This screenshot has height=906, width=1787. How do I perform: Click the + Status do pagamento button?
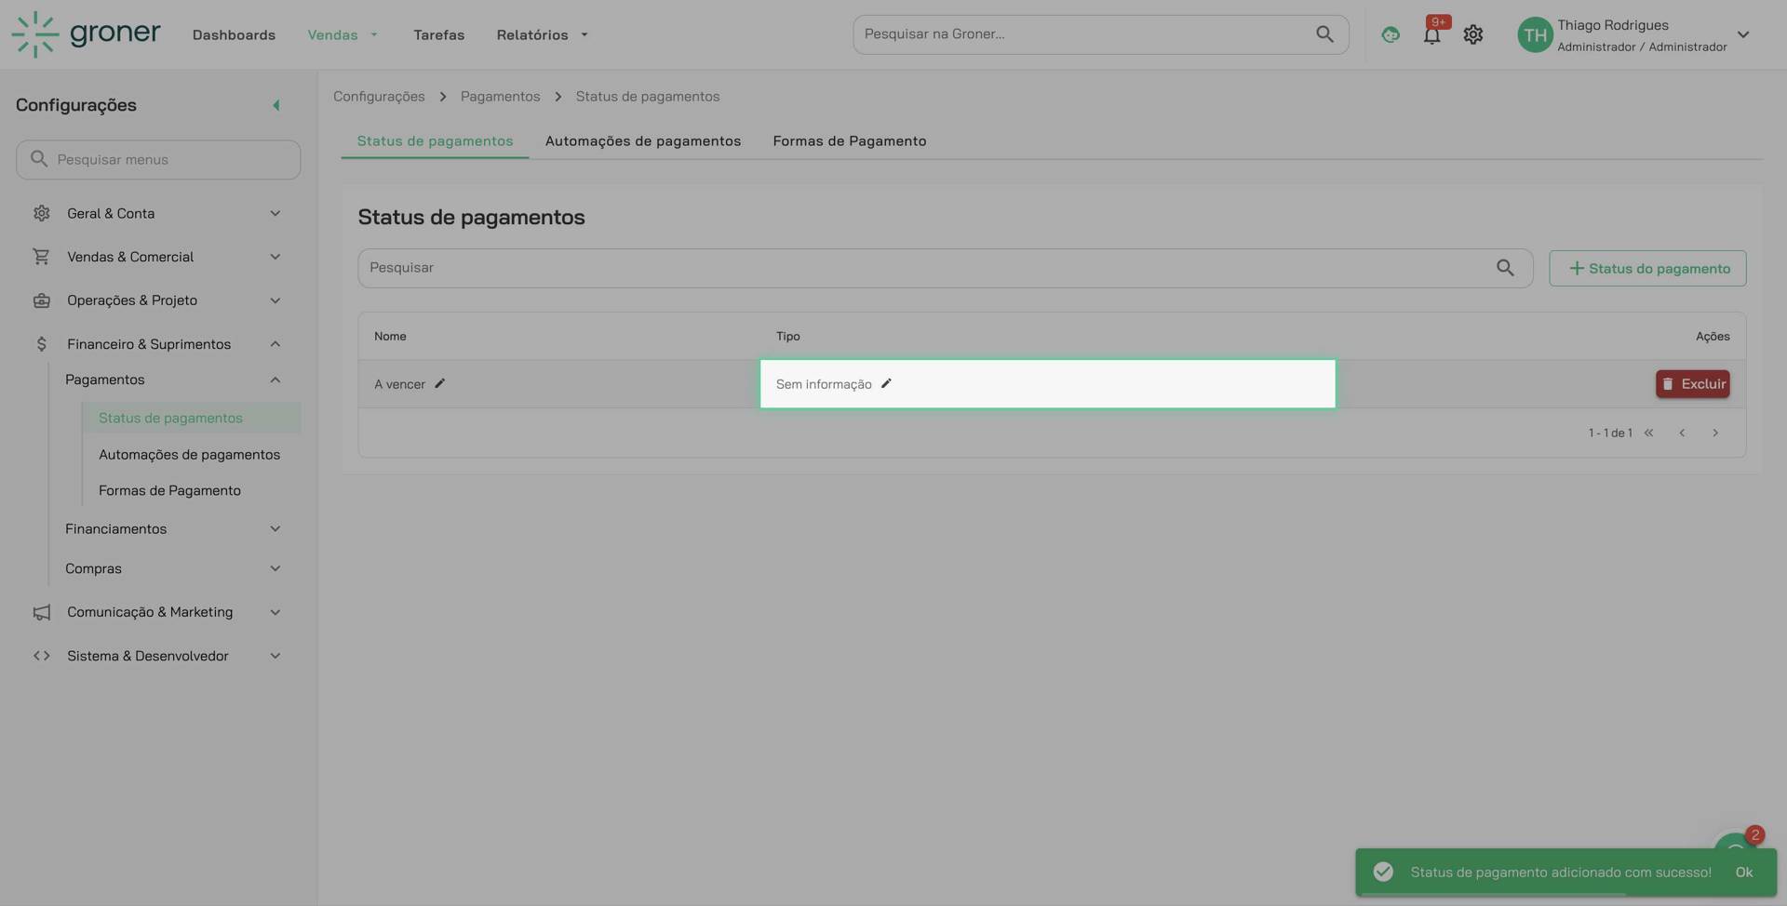[x=1647, y=269]
